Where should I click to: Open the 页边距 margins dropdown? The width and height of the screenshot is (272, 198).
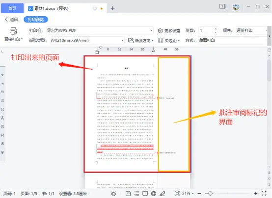pos(169,40)
